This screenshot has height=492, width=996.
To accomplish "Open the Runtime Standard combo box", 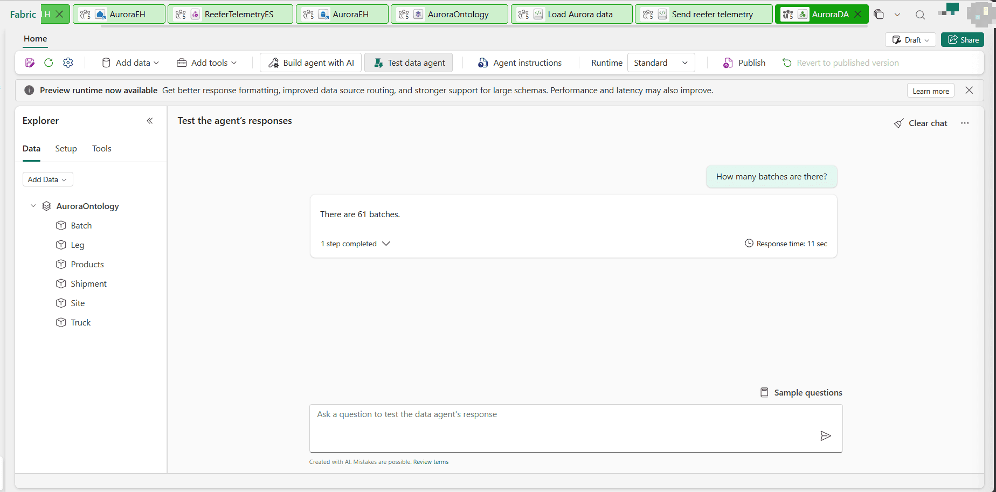I will click(x=661, y=63).
